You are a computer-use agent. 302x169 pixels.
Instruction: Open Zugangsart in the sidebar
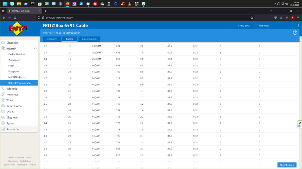coord(15,60)
